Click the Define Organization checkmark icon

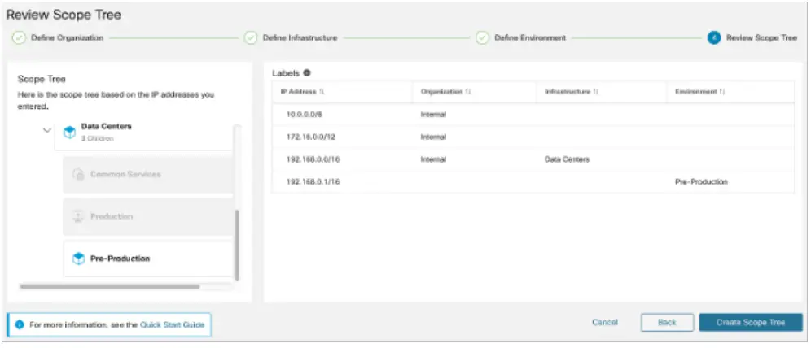coord(20,38)
